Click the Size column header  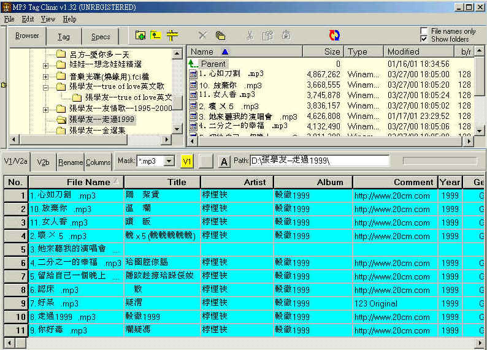click(x=323, y=52)
